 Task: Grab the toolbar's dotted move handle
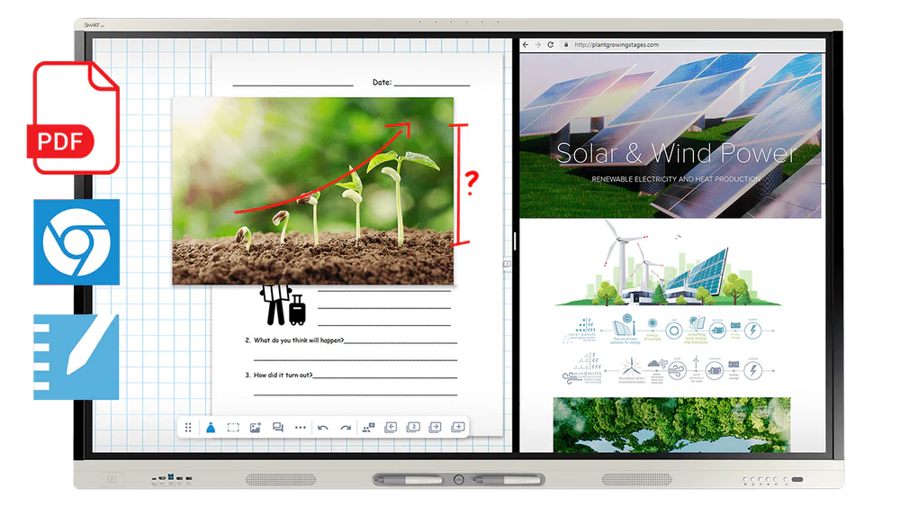(x=188, y=428)
